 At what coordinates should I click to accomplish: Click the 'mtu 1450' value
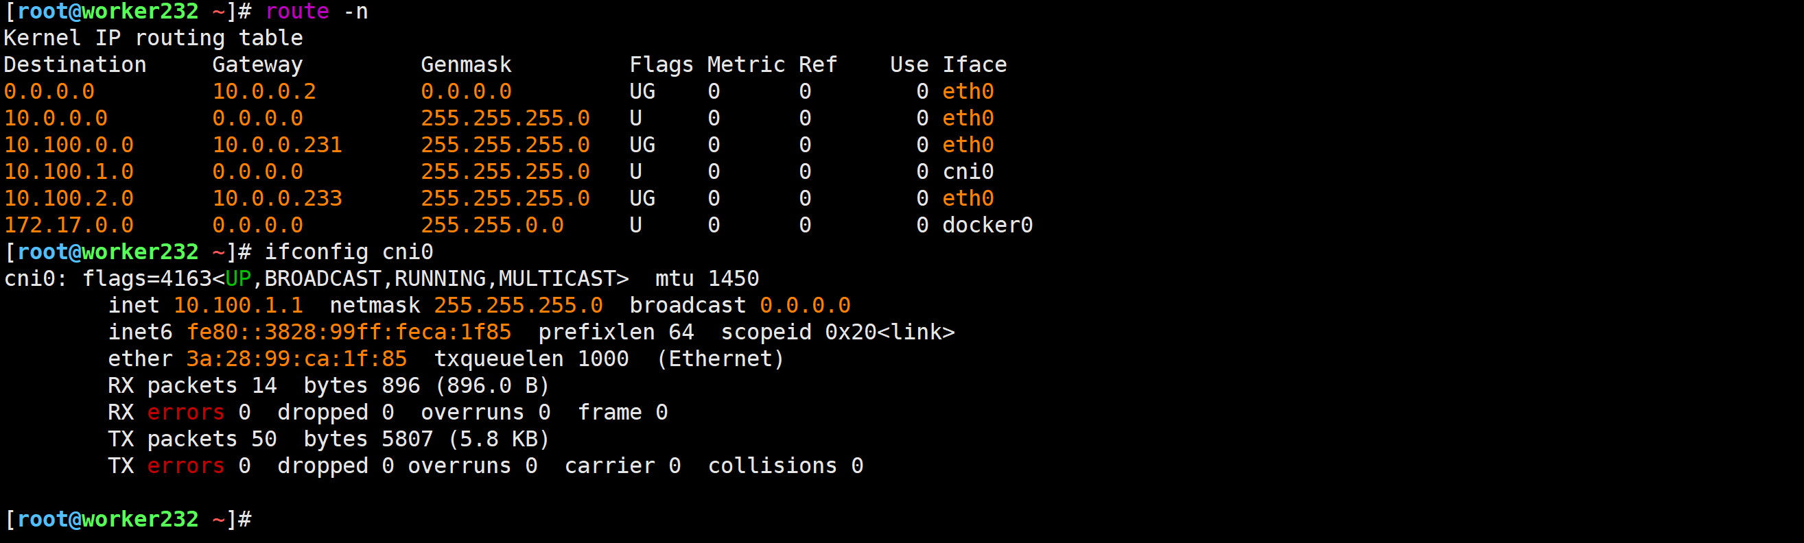(x=707, y=278)
